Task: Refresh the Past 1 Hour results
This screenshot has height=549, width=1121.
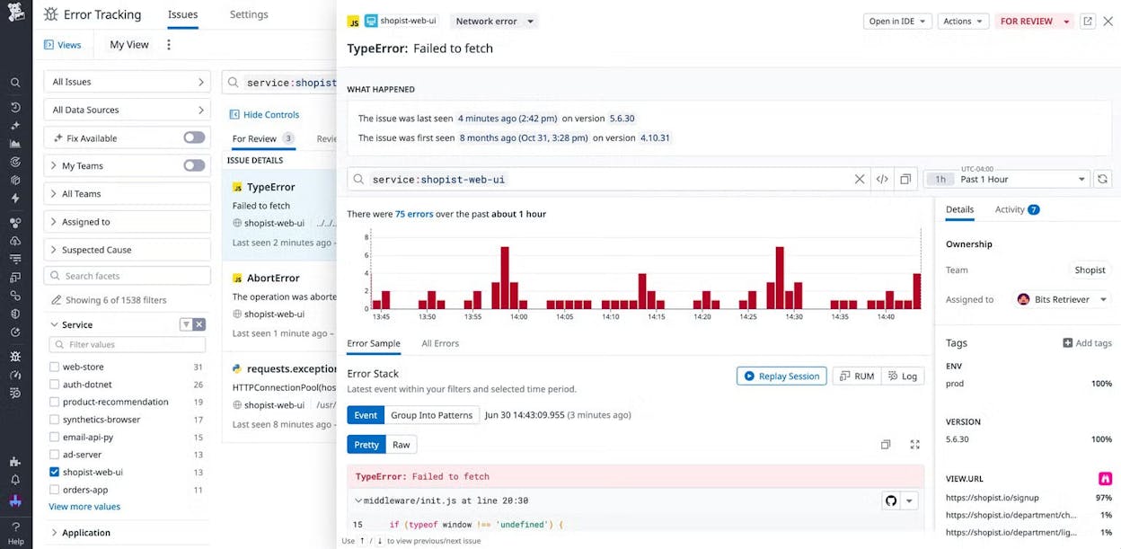Action: click(x=1103, y=180)
